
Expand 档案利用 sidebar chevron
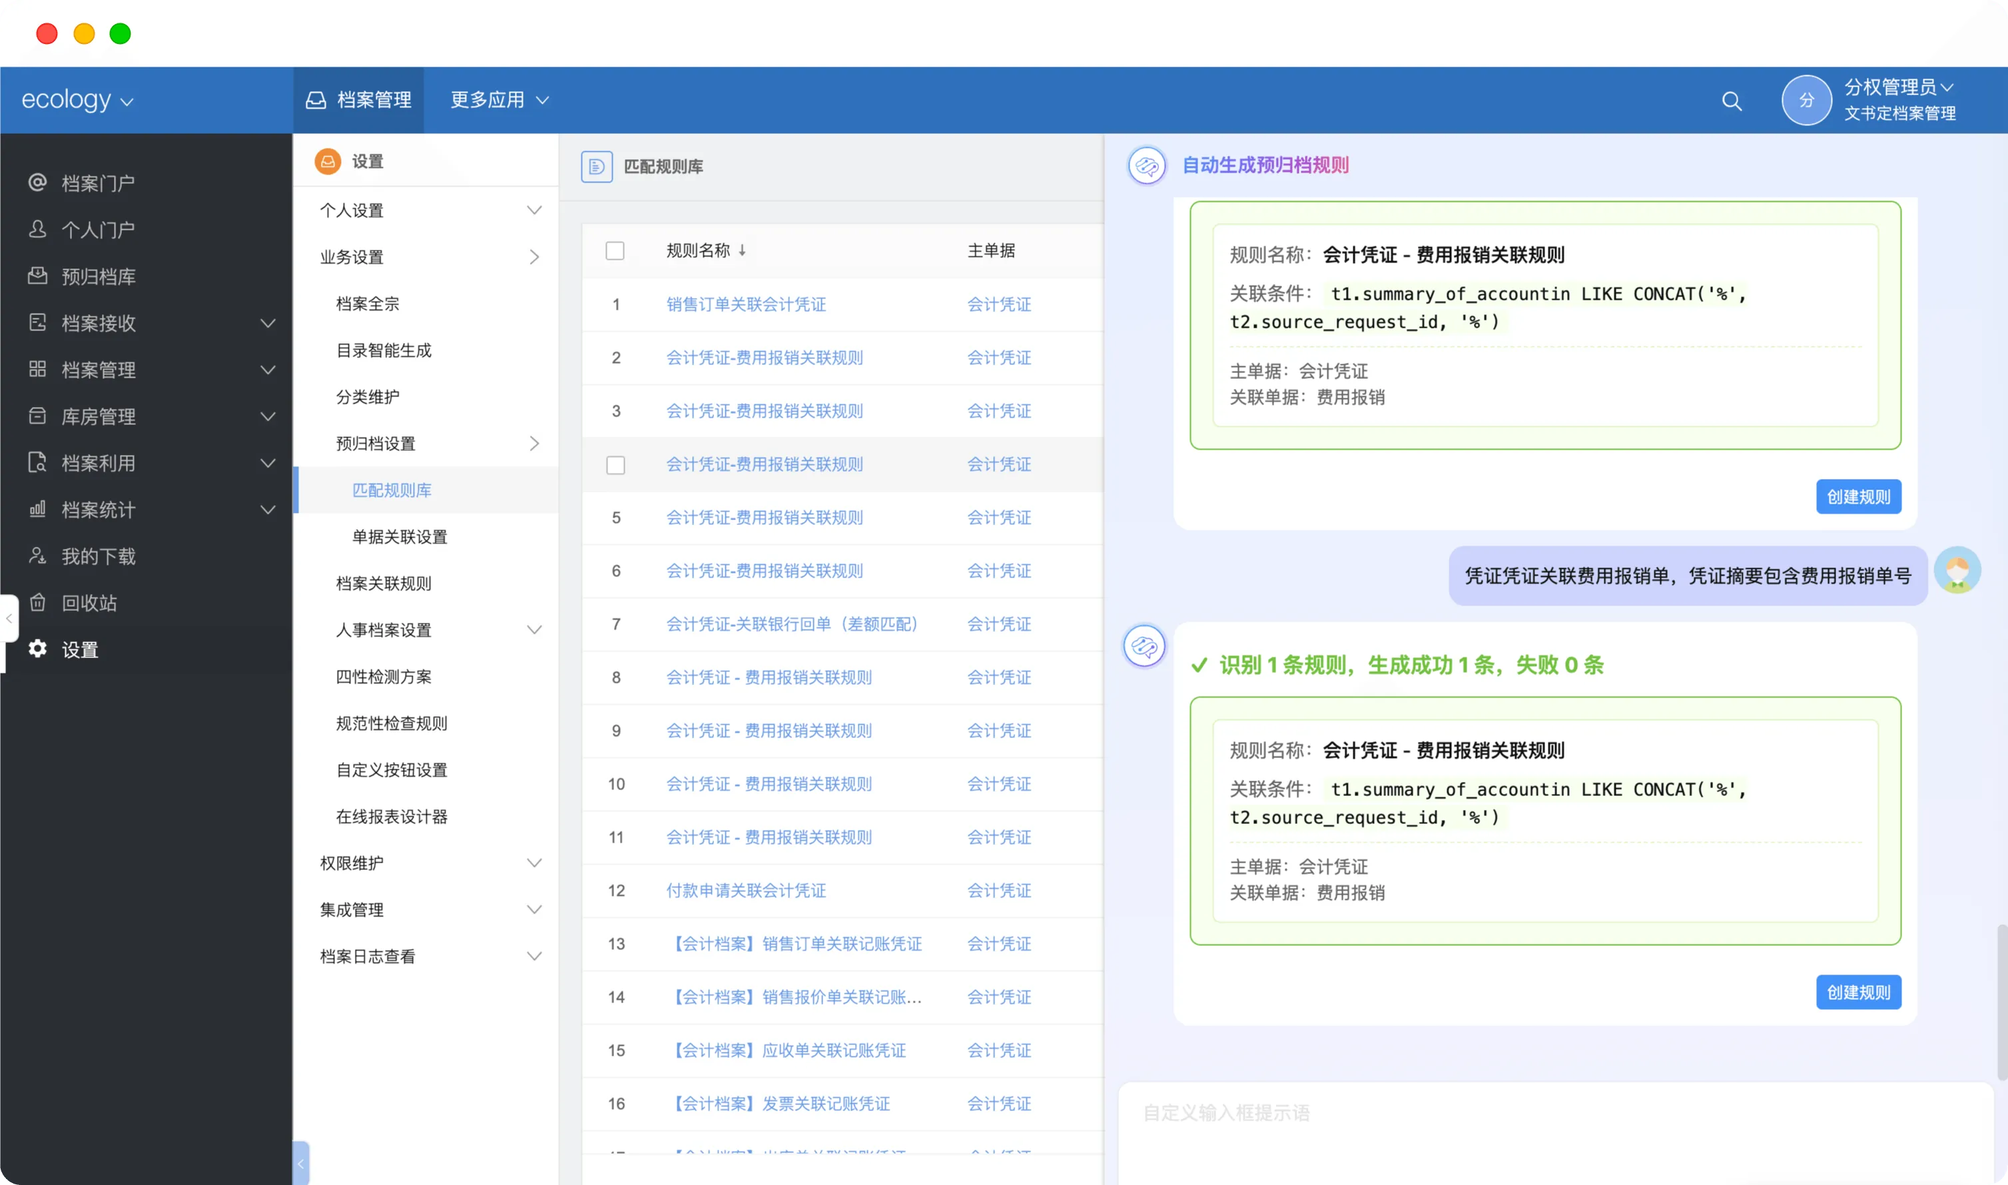coord(268,463)
